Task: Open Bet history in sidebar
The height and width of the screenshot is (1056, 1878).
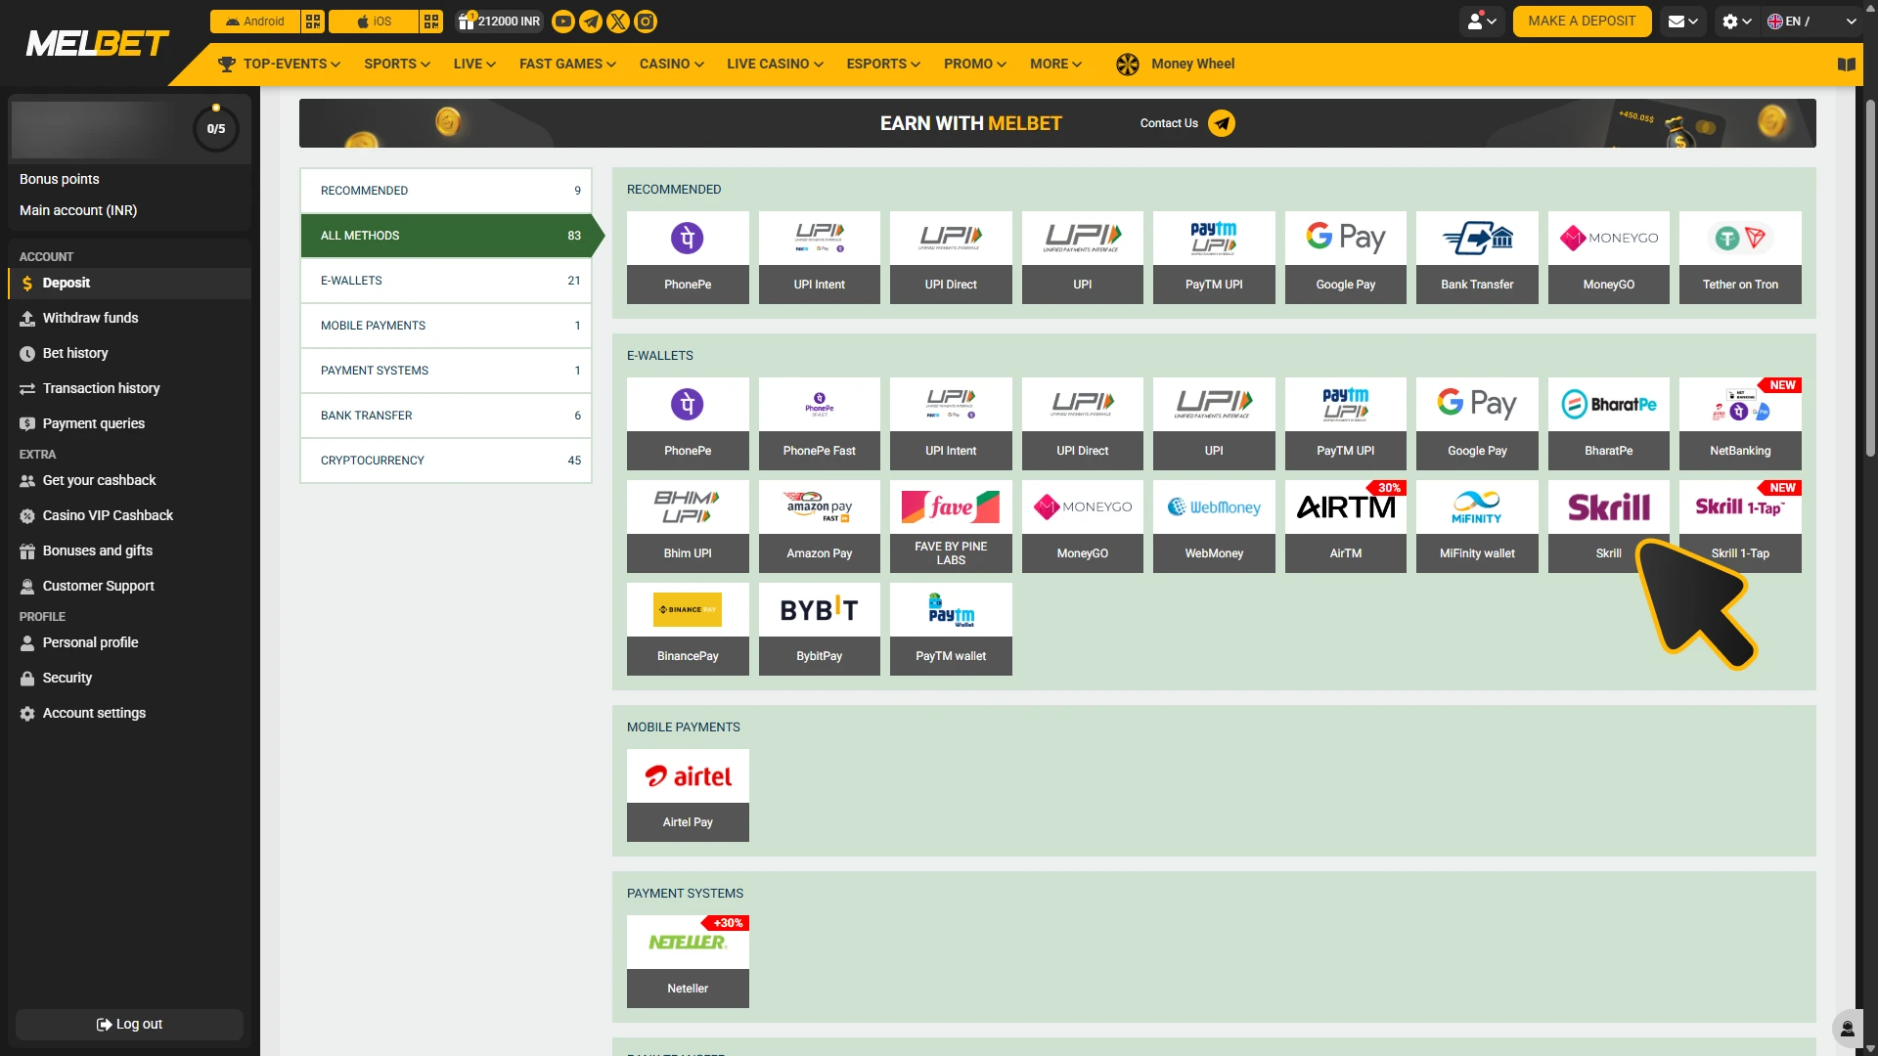Action: [129, 354]
